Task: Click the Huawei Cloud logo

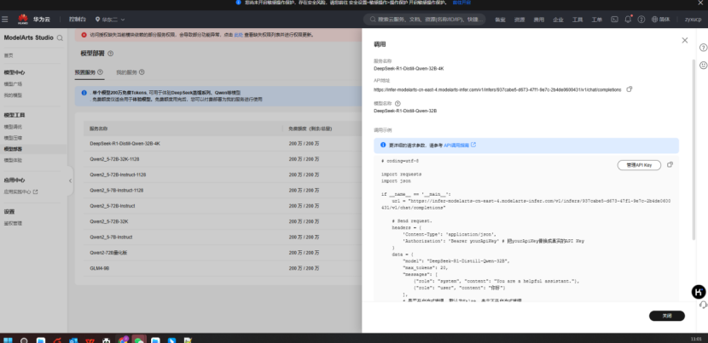Action: 34,20
